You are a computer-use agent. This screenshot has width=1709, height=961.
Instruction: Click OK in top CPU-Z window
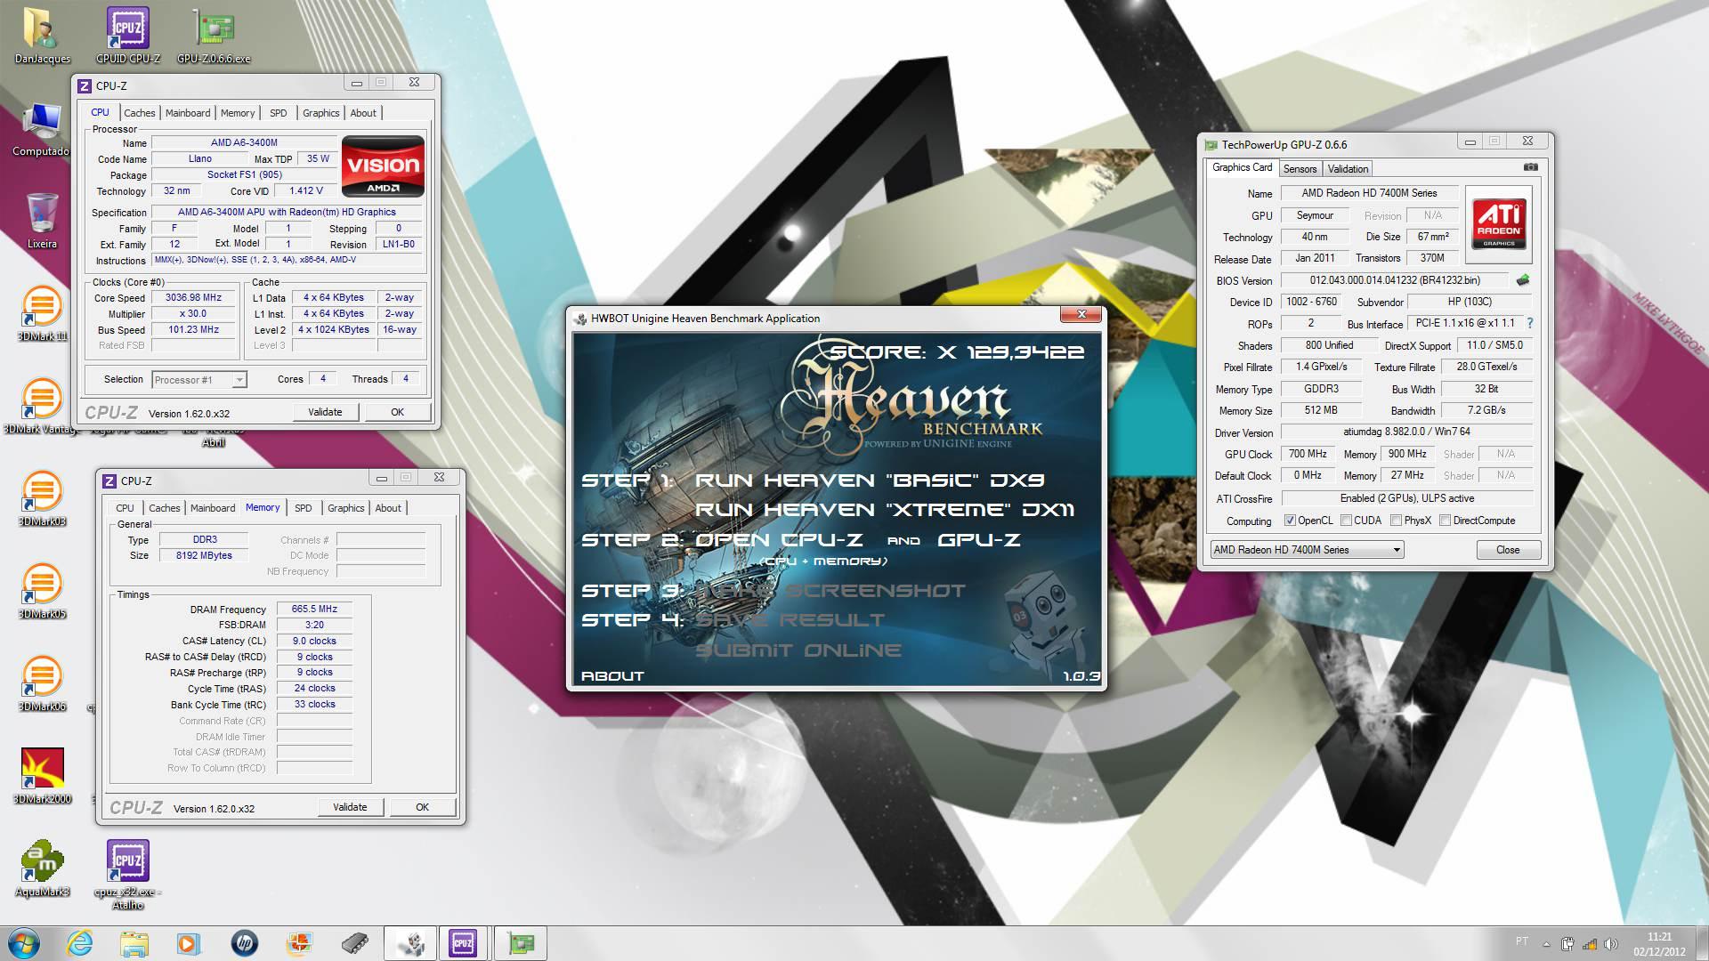[x=398, y=412]
